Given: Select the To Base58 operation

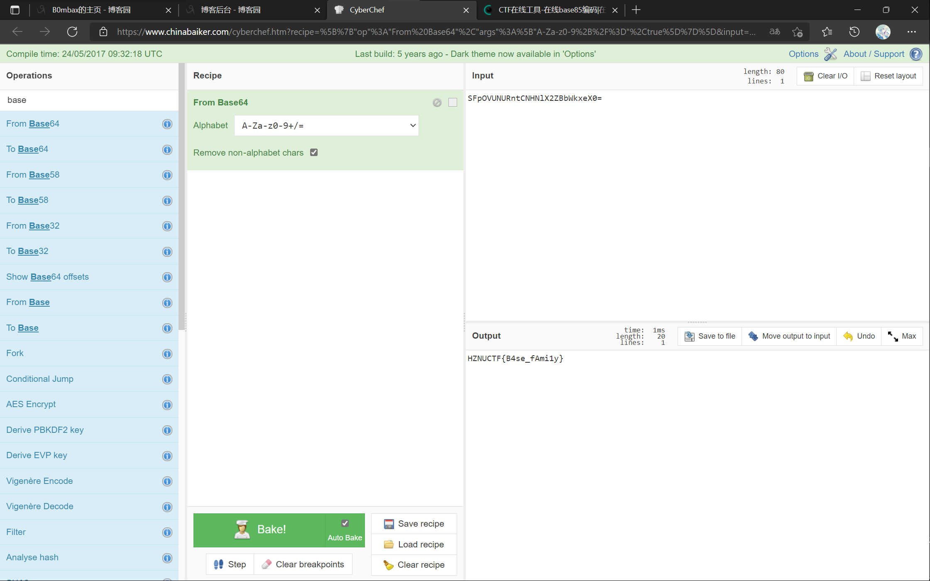Looking at the screenshot, I should point(27,200).
